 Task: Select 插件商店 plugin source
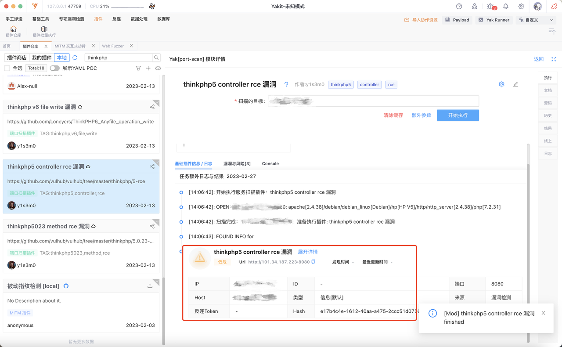(17, 58)
